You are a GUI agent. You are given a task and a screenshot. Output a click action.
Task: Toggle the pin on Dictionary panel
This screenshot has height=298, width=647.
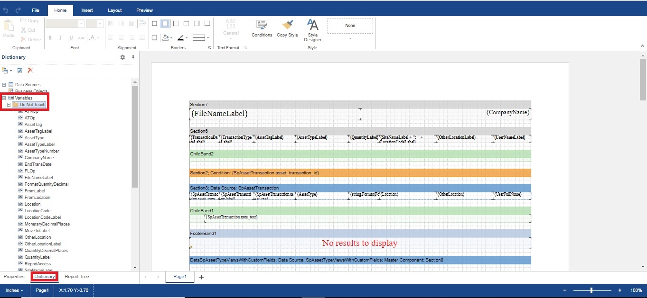(x=133, y=57)
